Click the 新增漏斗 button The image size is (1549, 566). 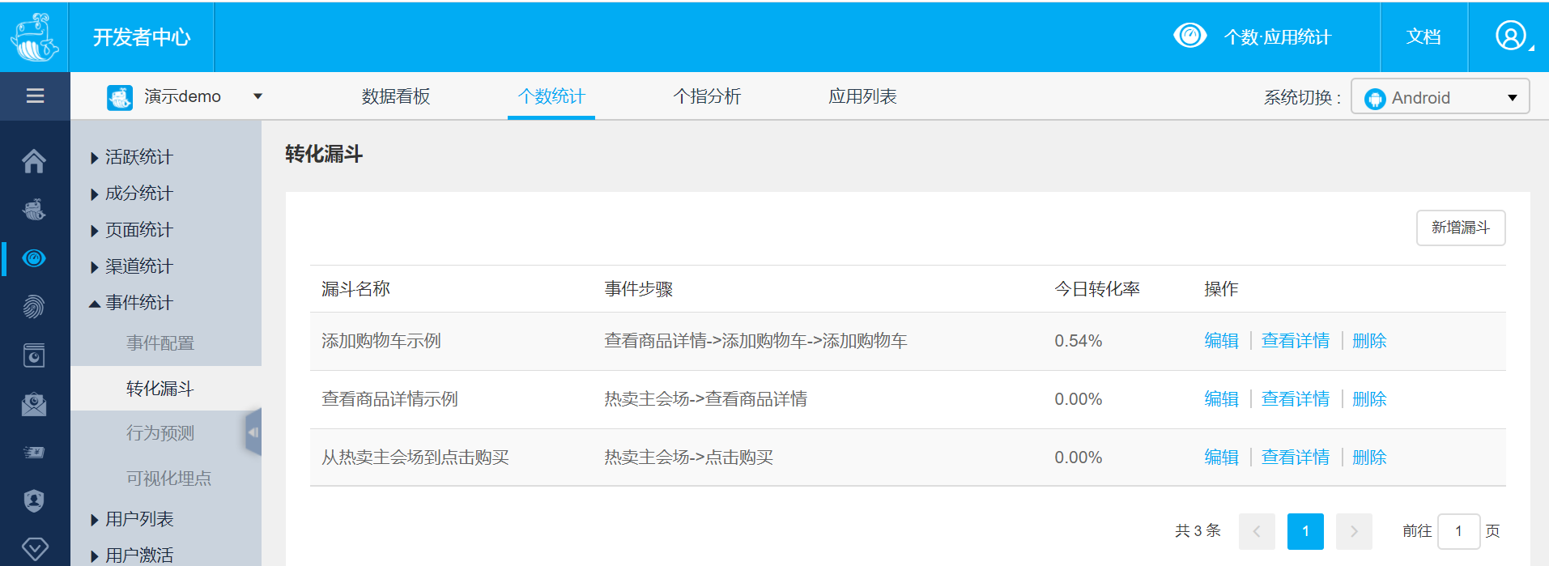[1461, 228]
